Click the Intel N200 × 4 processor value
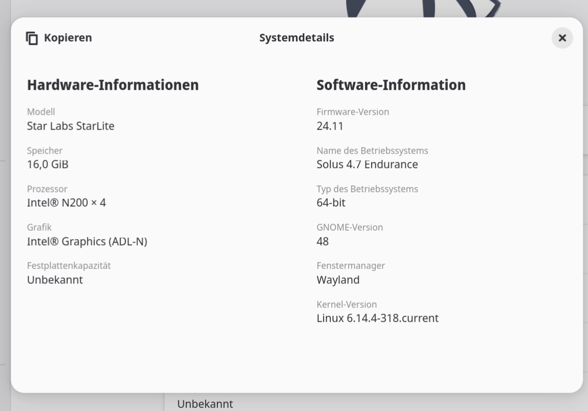 [x=66, y=203]
